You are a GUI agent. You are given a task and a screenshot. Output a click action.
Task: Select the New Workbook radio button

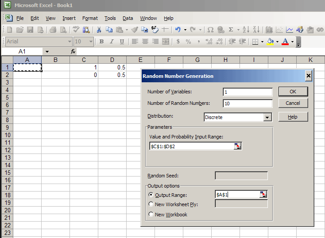(x=151, y=215)
